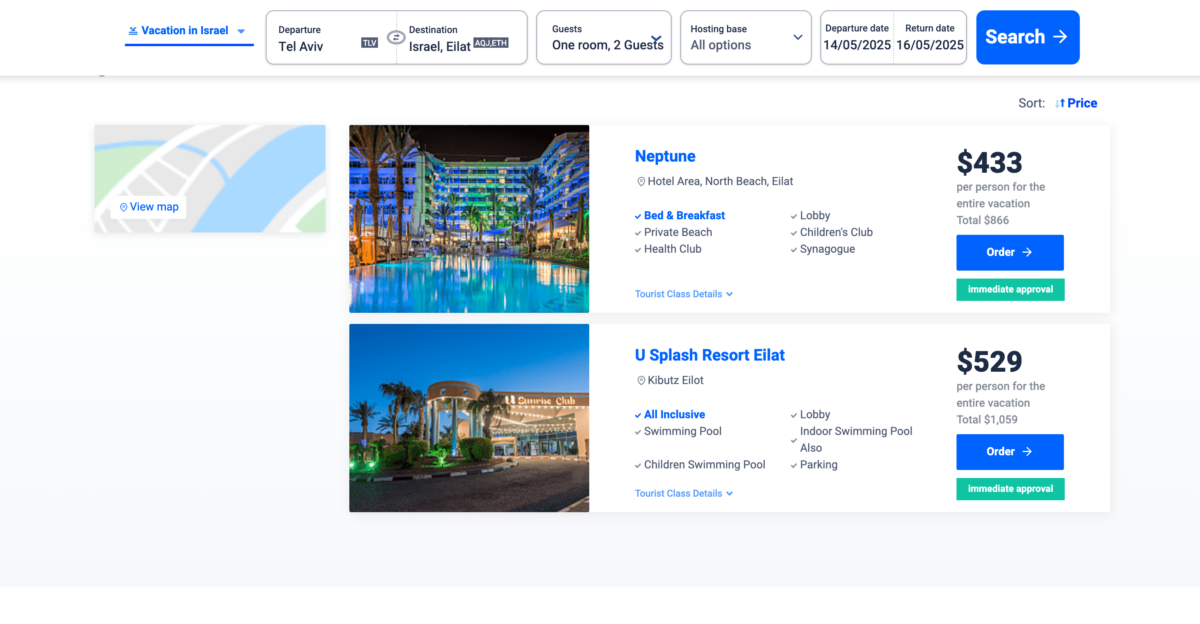Open the U Splash Resort Eilat title link
The height and width of the screenshot is (624, 1200).
(709, 355)
